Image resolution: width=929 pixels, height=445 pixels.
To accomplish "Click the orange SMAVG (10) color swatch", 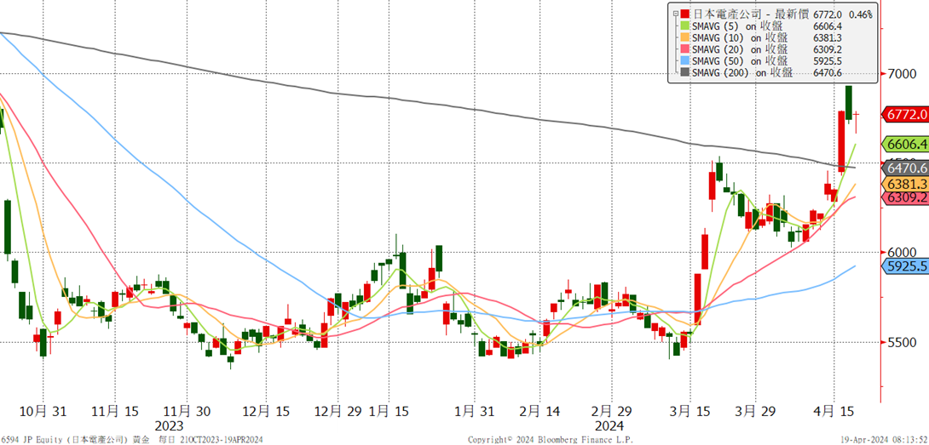I will [x=685, y=38].
